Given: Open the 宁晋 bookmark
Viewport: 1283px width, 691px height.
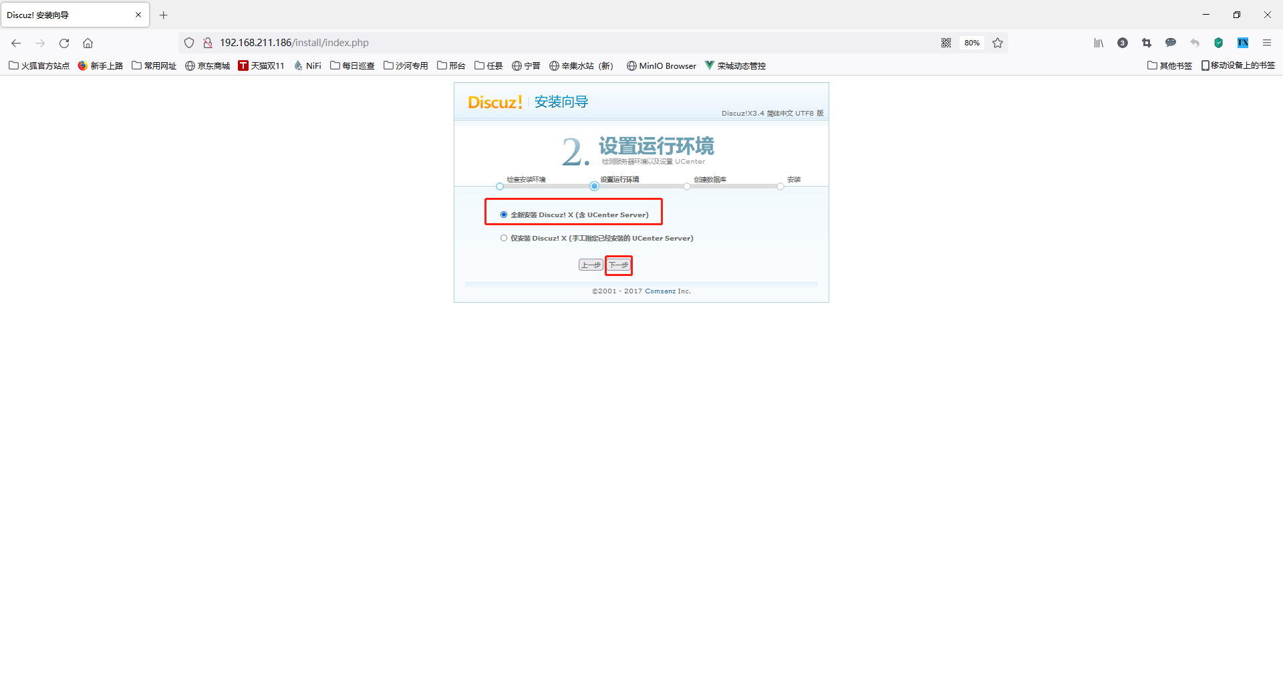Looking at the screenshot, I should point(527,65).
